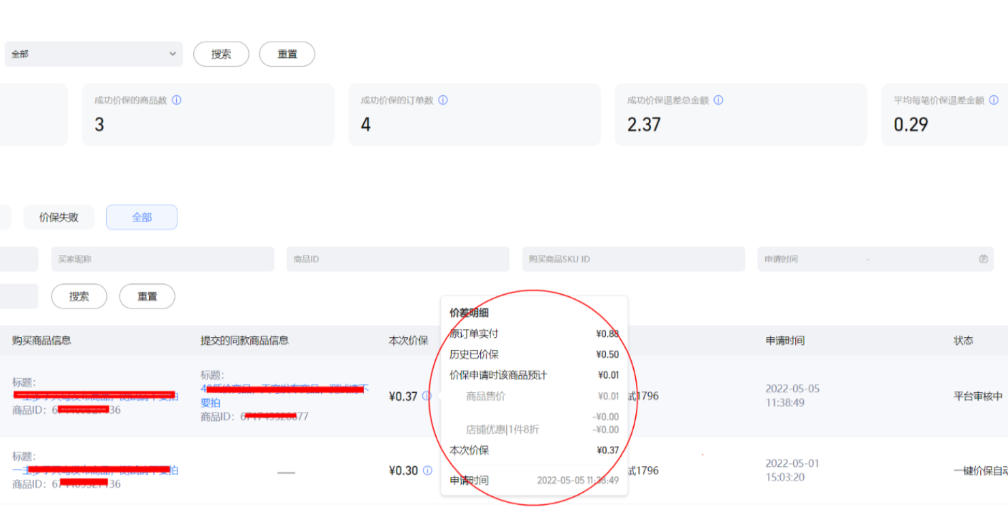This screenshot has width=1008, height=507.
Task: Click the 2022-05-01 15:03:20 application time
Action: (x=792, y=470)
